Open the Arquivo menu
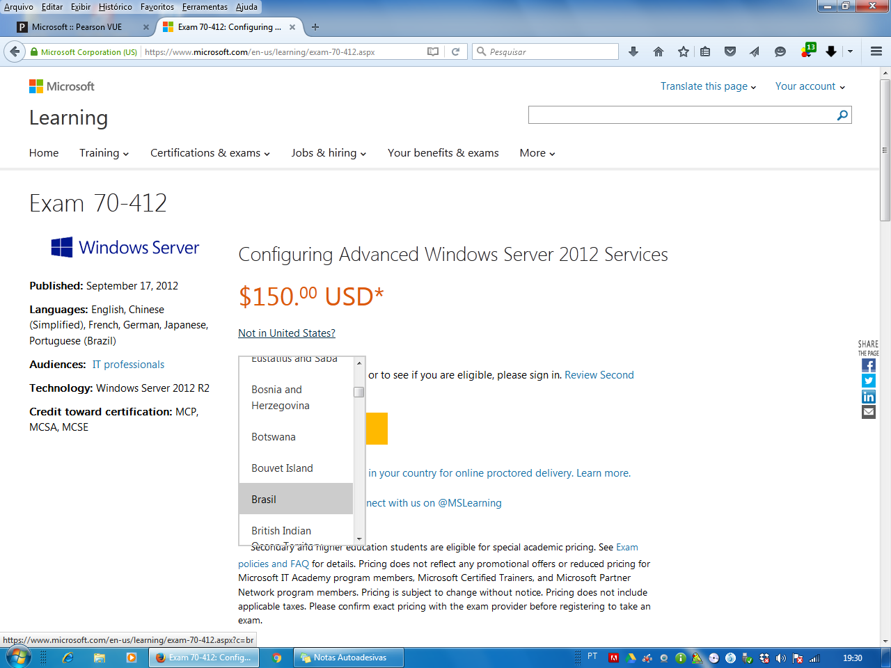Screen dimensions: 891x668 tap(19, 7)
